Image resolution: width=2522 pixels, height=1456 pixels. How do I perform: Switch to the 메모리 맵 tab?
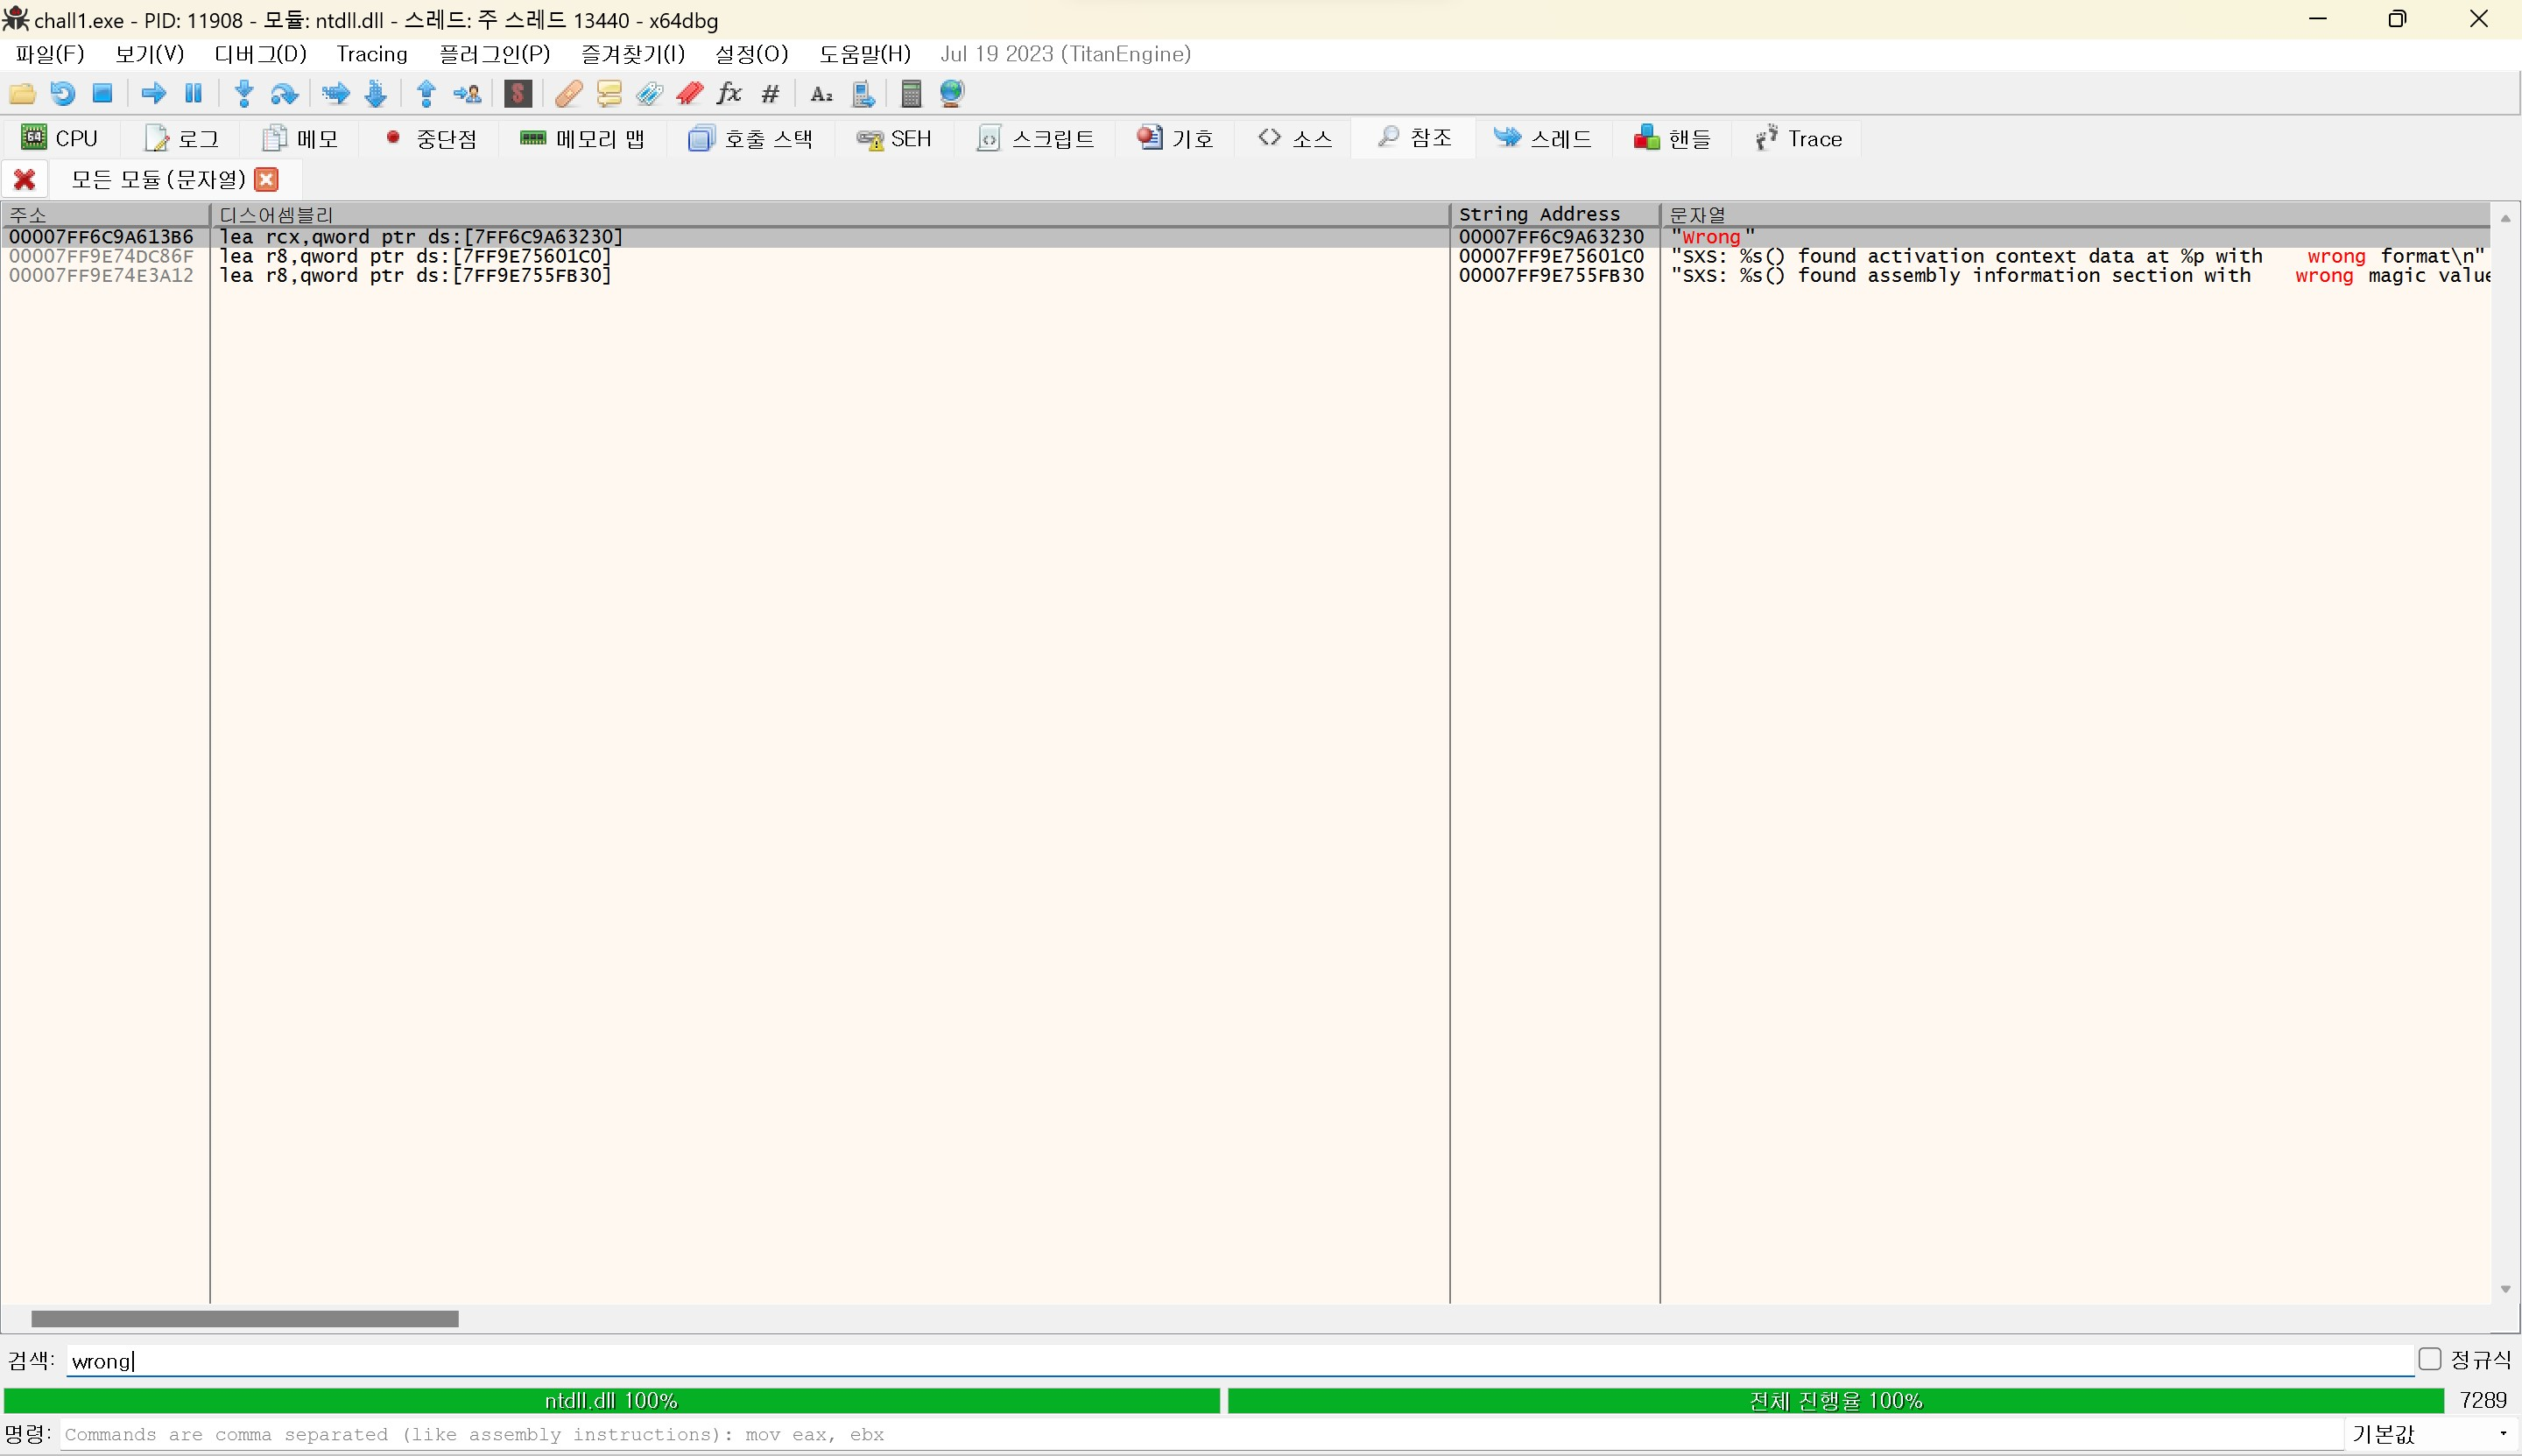pyautogui.click(x=582, y=139)
